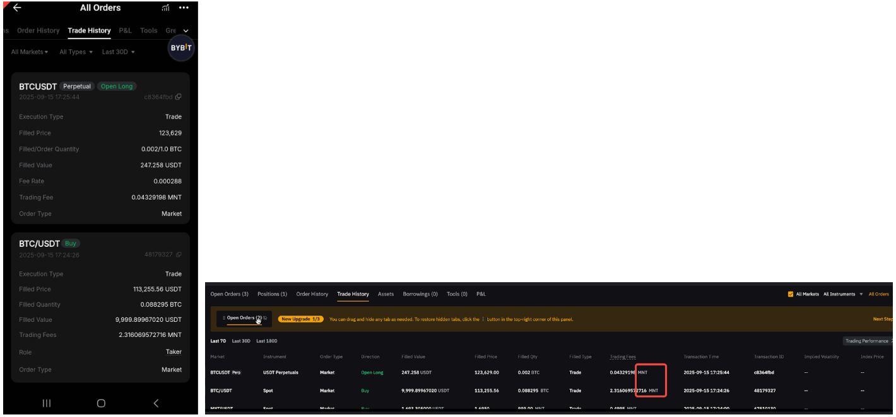Click the Trading Performance button
This screenshot has height=417, width=896.
pyautogui.click(x=868, y=341)
